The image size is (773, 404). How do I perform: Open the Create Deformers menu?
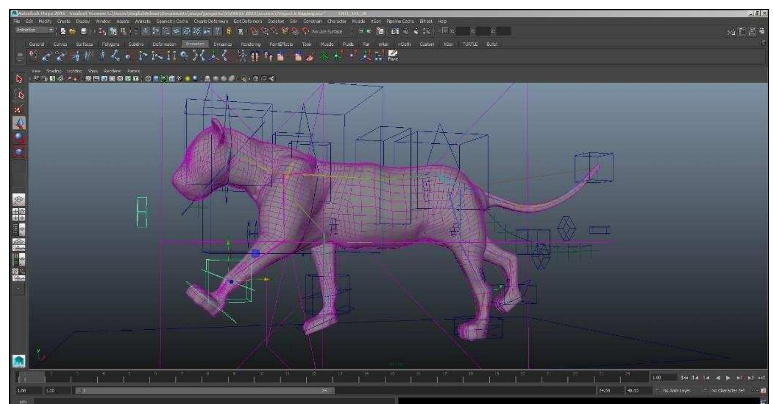click(211, 21)
